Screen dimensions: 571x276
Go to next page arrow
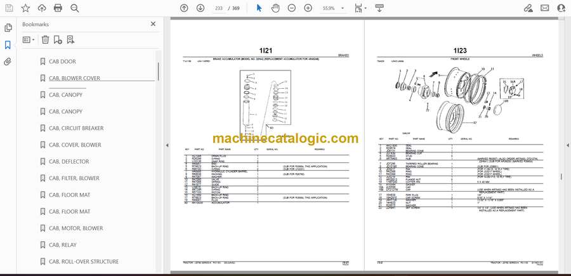click(200, 8)
